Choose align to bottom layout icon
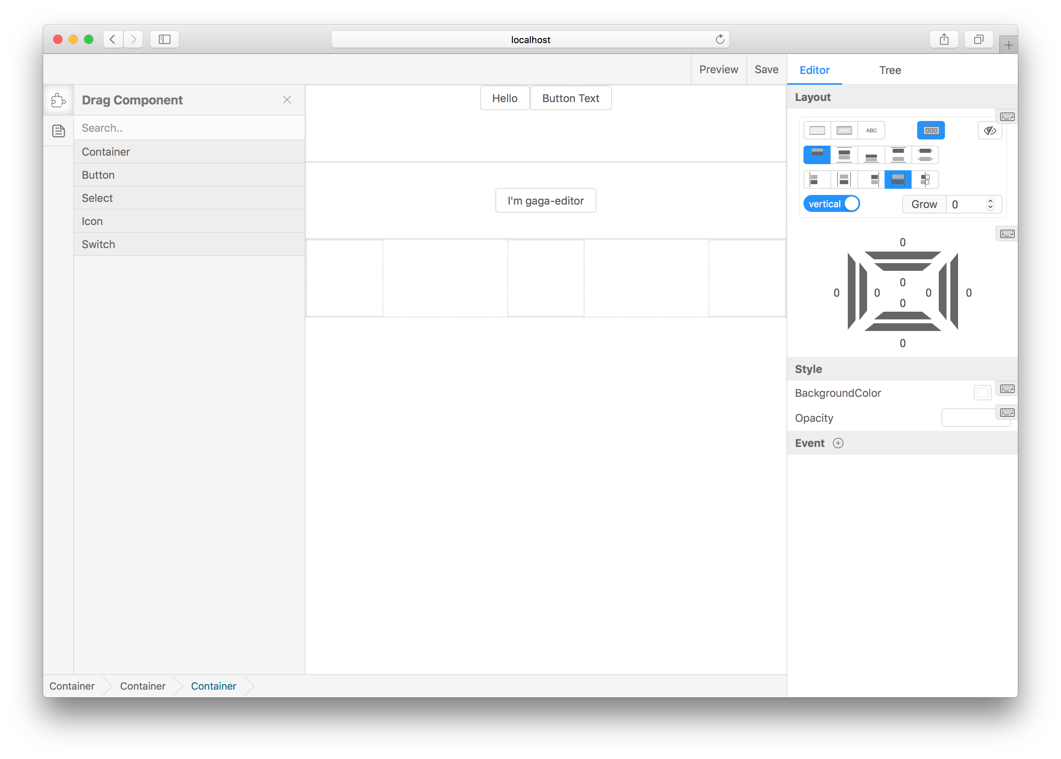Screen dimensions: 1061x759 click(x=871, y=155)
